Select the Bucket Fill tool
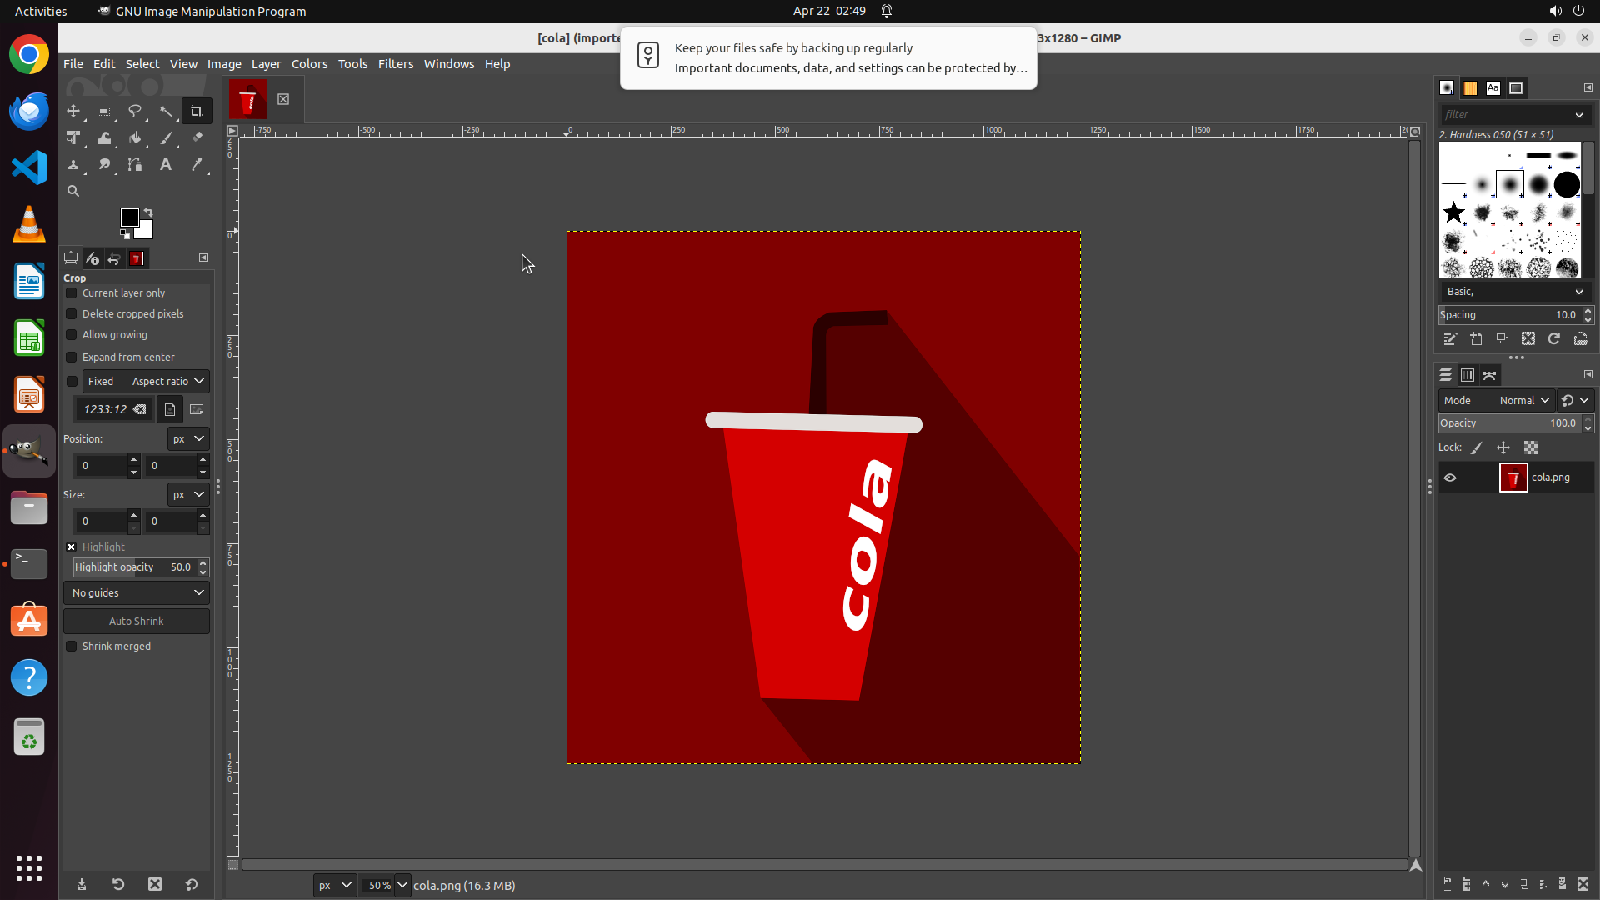1600x900 pixels. pyautogui.click(x=134, y=138)
